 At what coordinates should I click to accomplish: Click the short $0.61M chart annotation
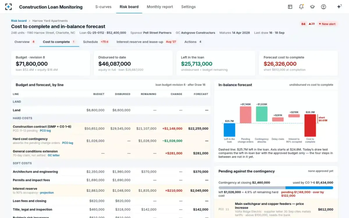[x=323, y=119]
